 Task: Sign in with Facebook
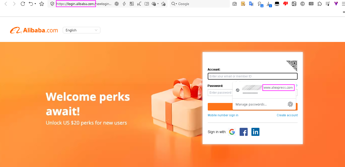pos(244,132)
